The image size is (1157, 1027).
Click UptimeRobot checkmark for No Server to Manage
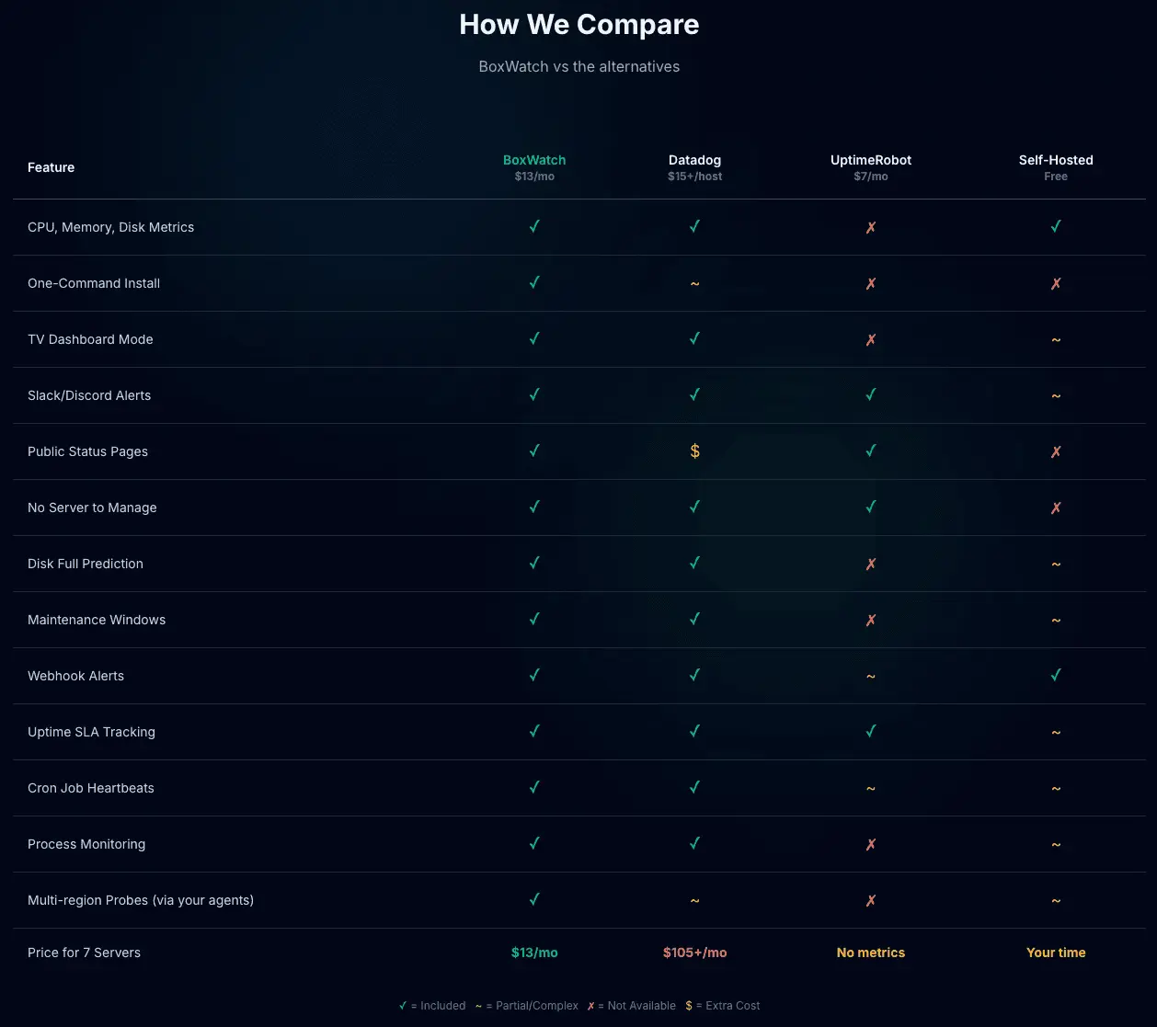click(x=871, y=507)
